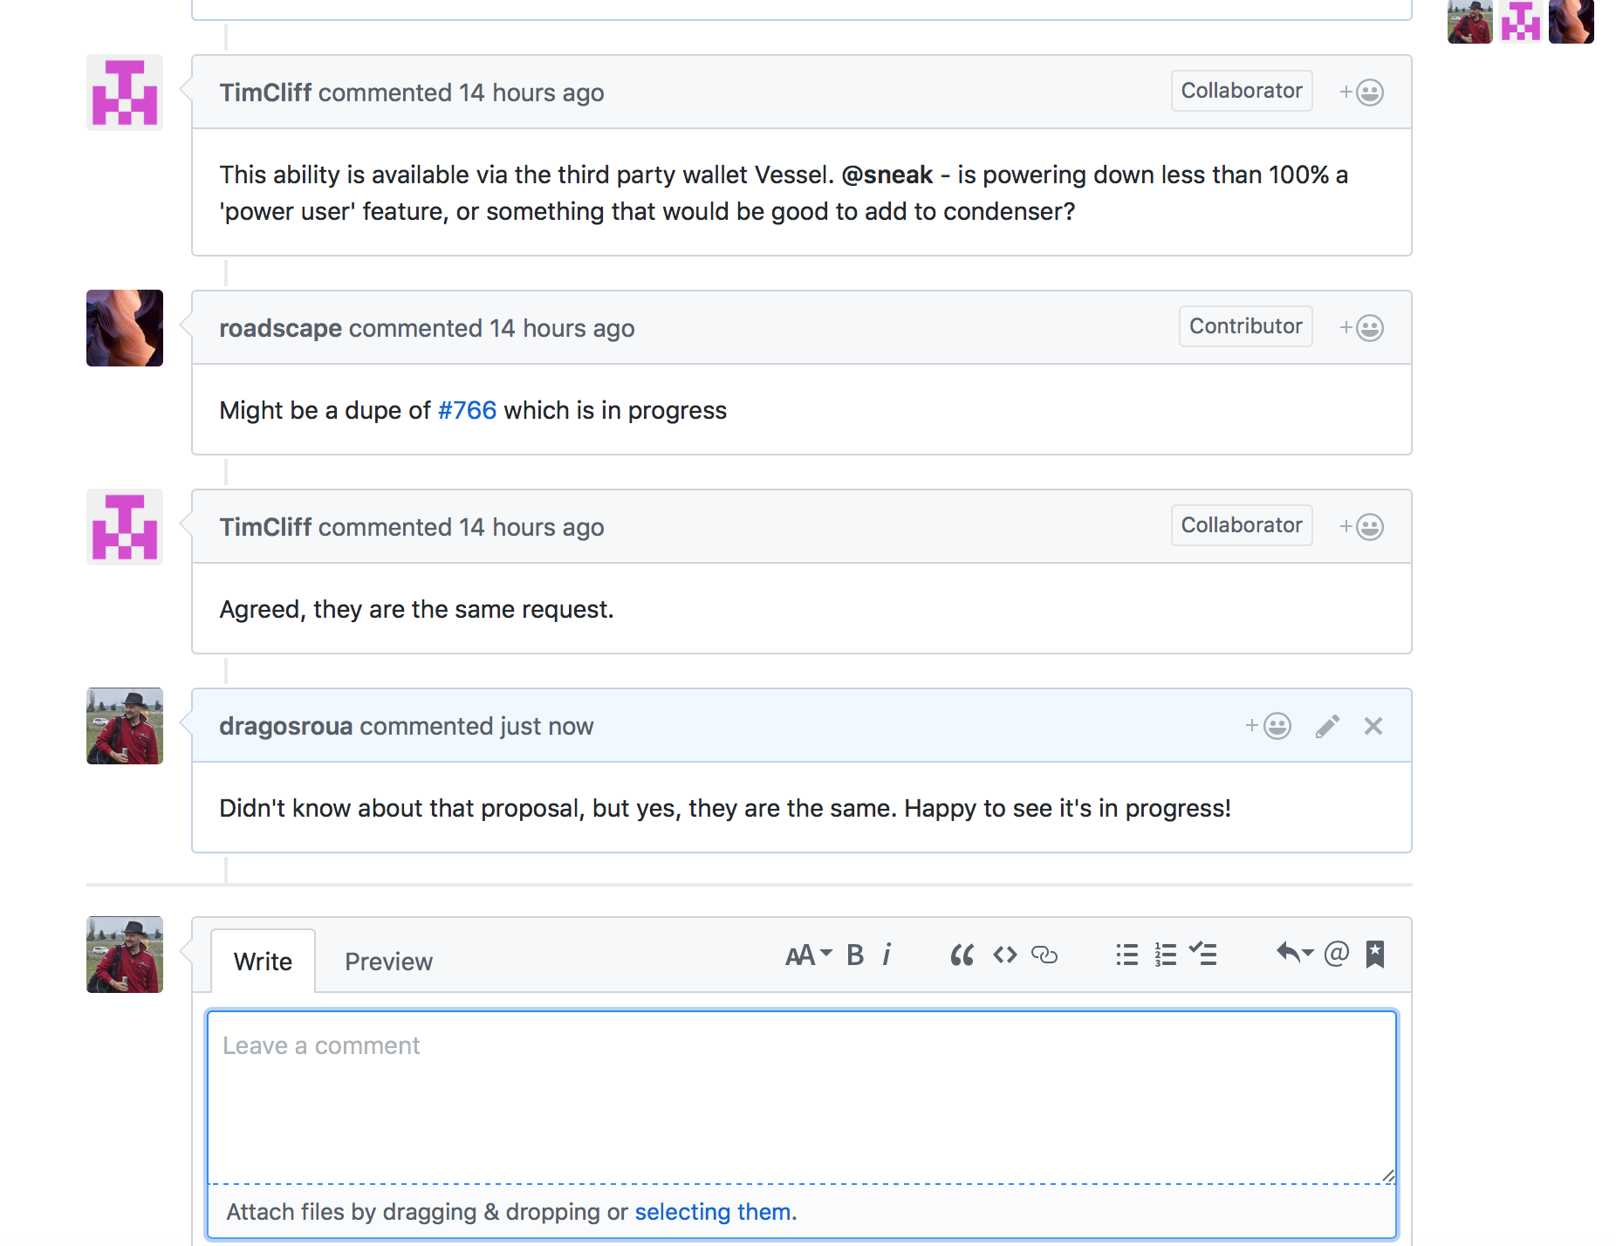Insert code with the code icon
Viewport: 1616px width, 1246px height.
[x=1004, y=955]
